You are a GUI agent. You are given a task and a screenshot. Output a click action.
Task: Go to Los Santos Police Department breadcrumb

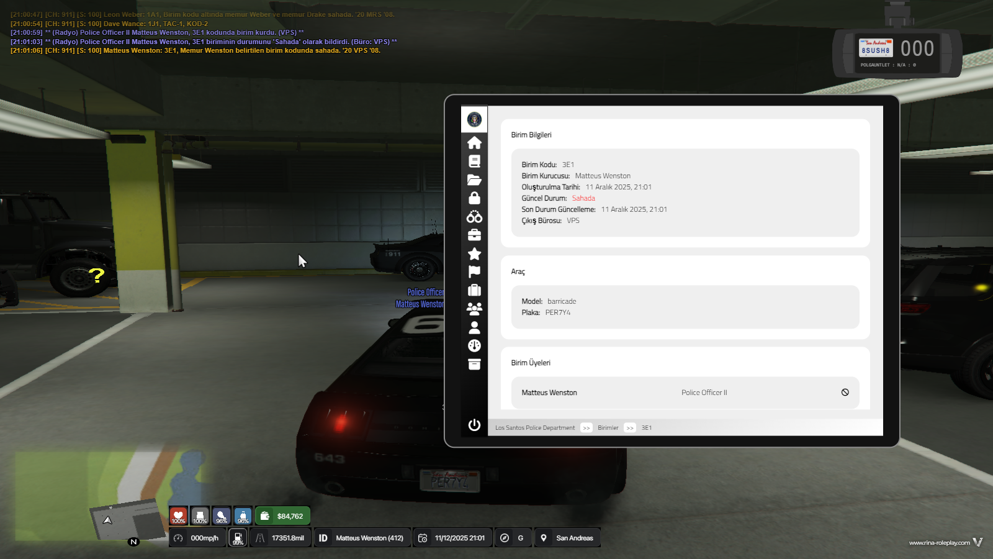[x=535, y=428]
